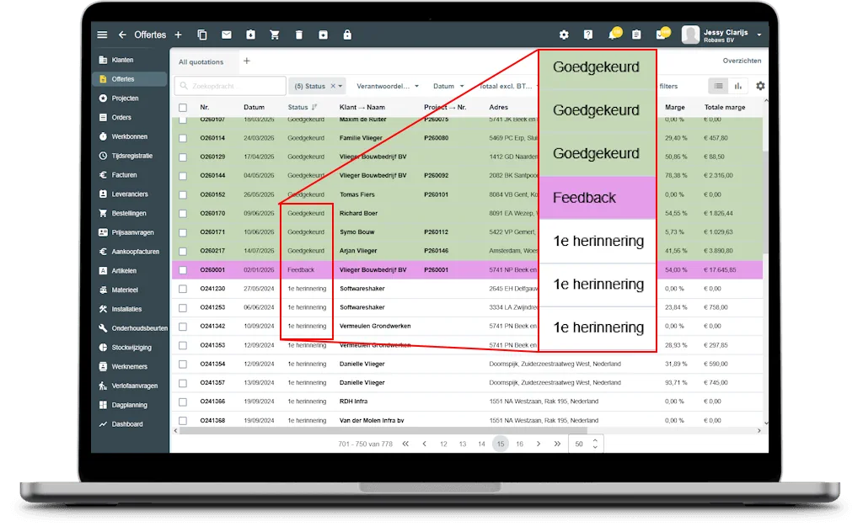Open settings via the top-bar gear icon

pos(564,35)
